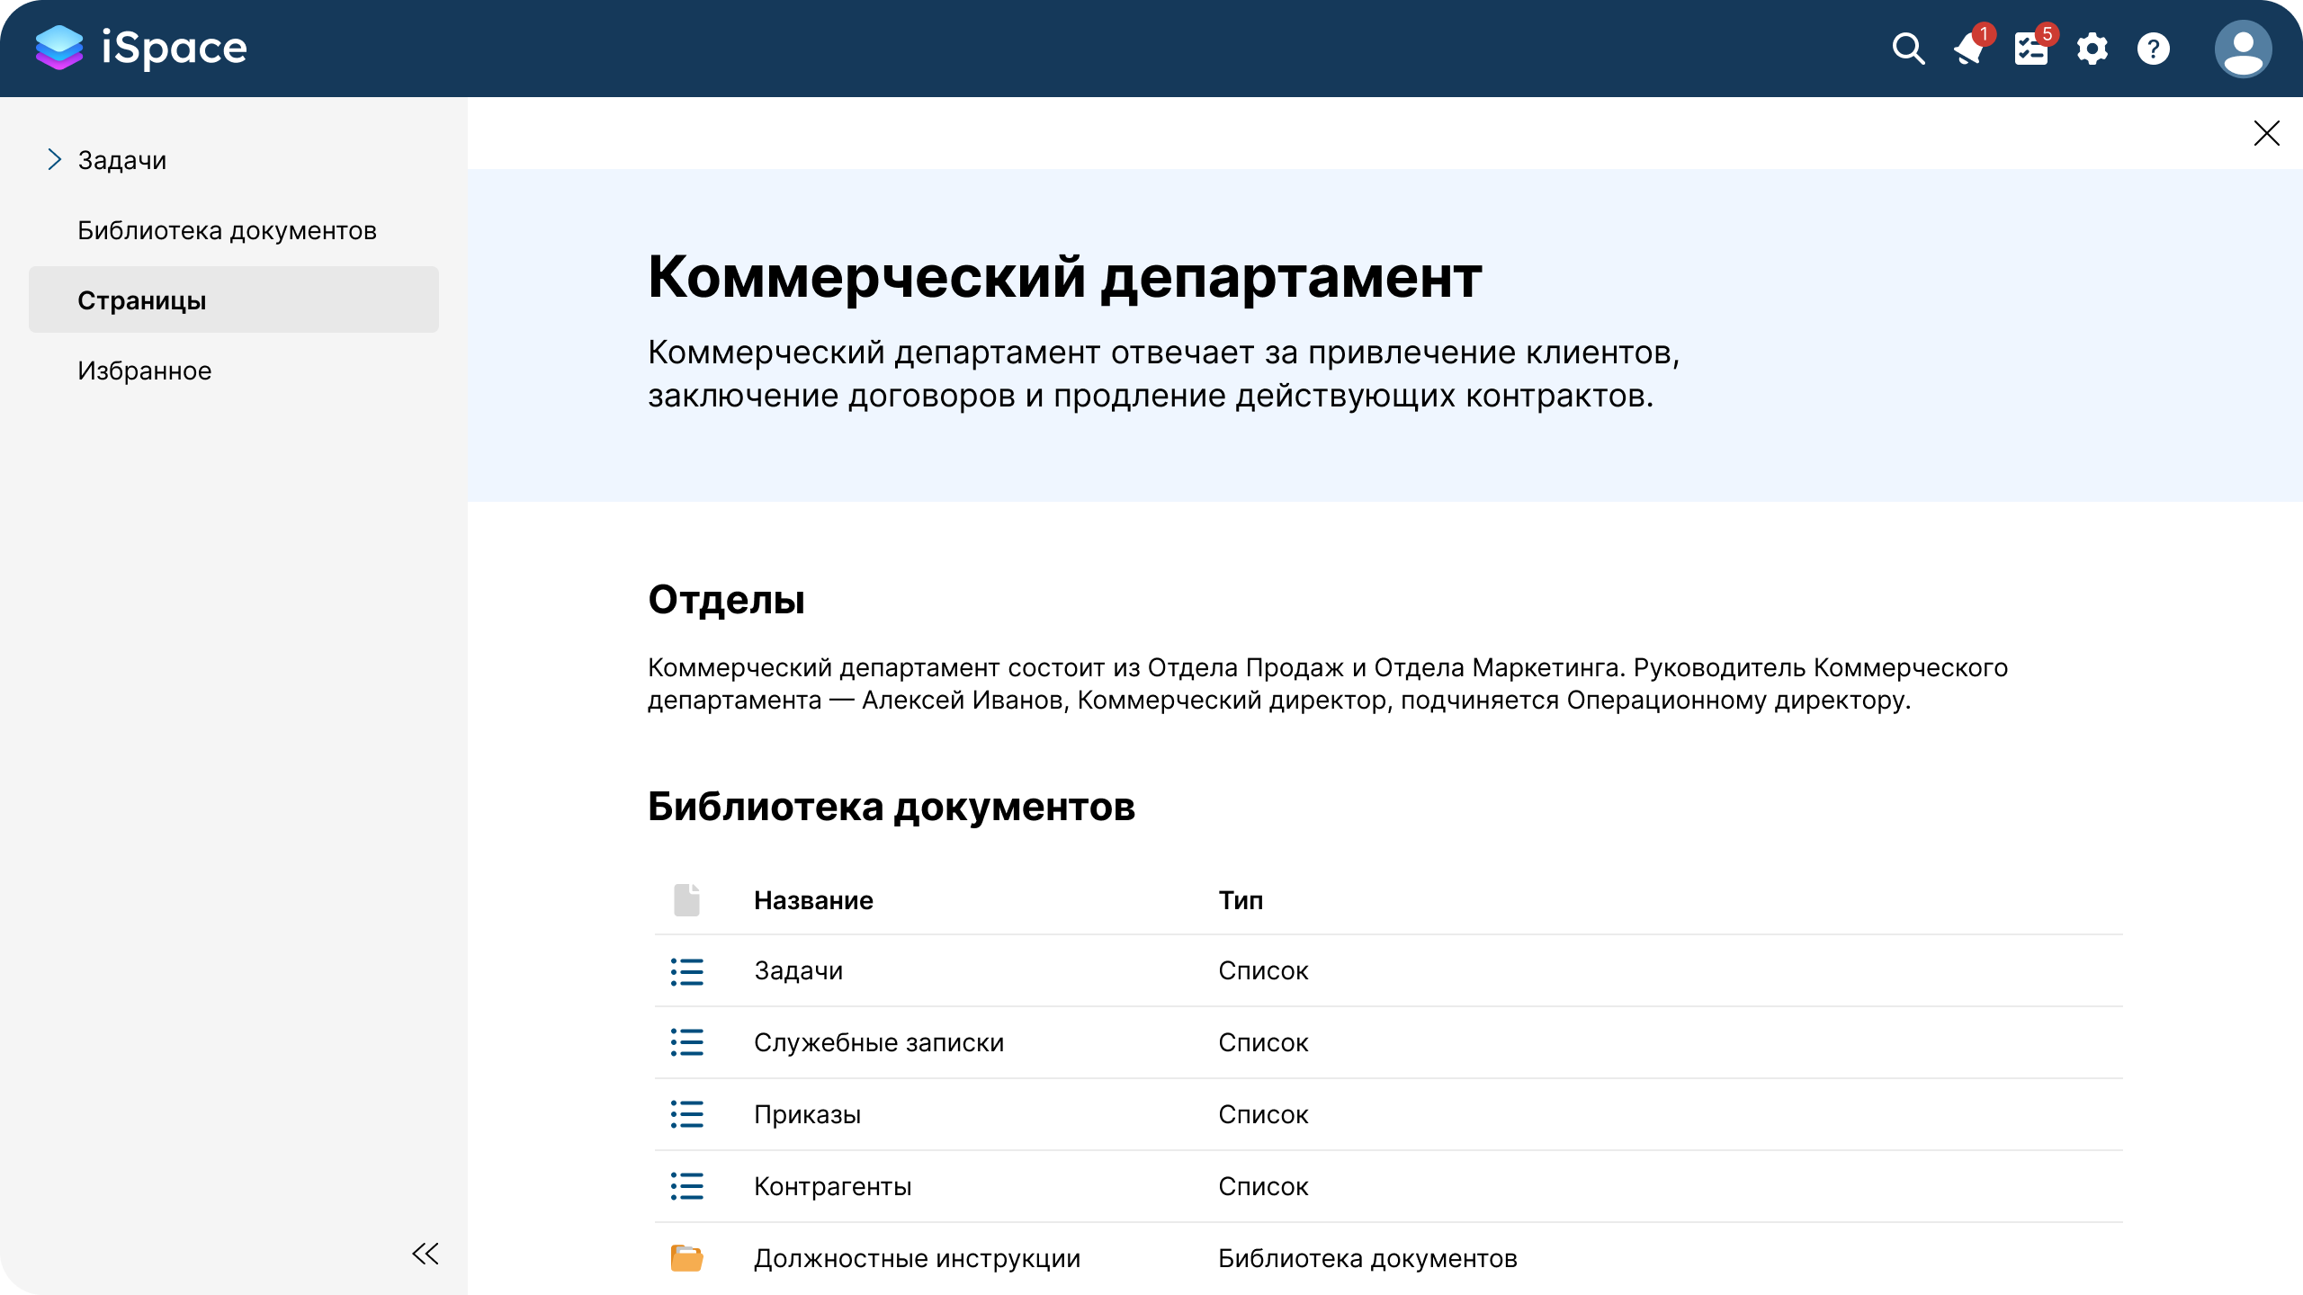Screen dimensions: 2303x1295
Task: Click the folder icon for Должностные инструкции
Action: click(687, 1258)
